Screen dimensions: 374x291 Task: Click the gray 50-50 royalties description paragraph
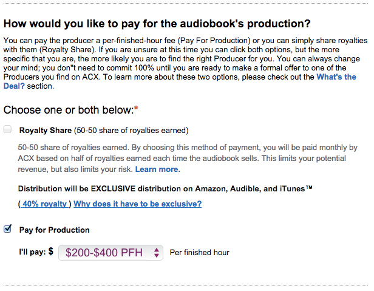pyautogui.click(x=188, y=159)
